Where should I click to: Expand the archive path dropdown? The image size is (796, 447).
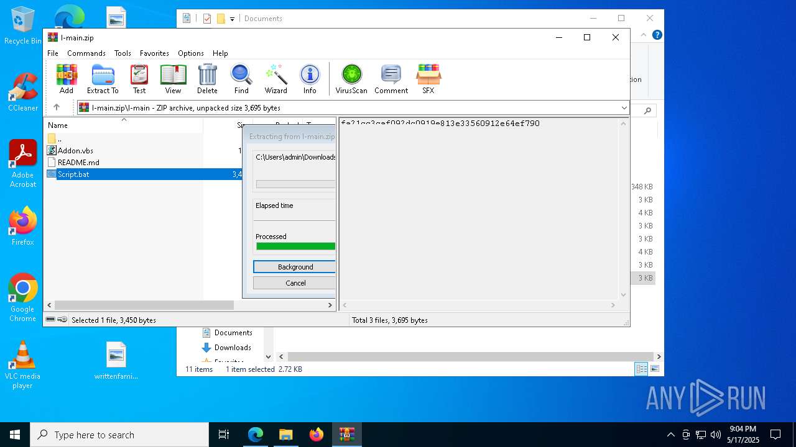[624, 108]
